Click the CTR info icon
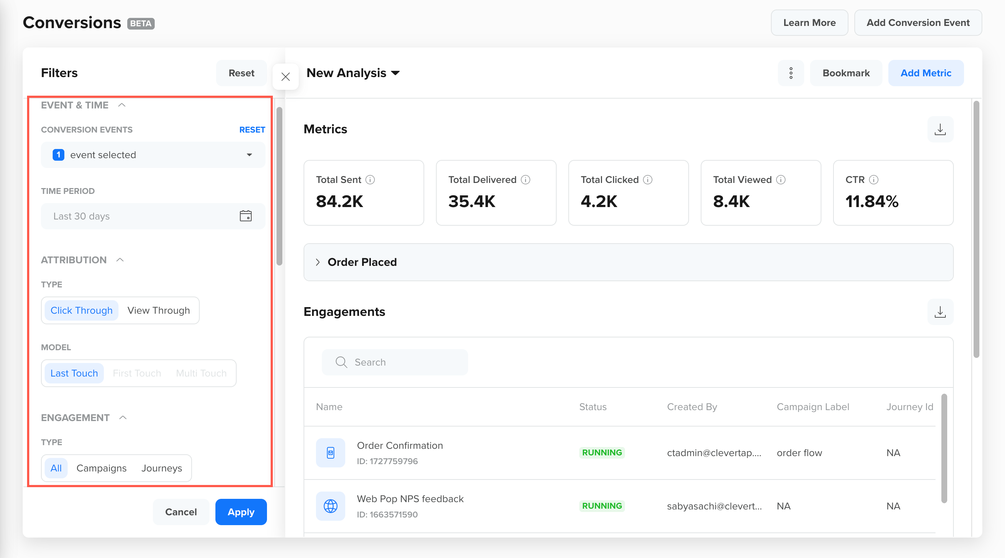 (873, 180)
